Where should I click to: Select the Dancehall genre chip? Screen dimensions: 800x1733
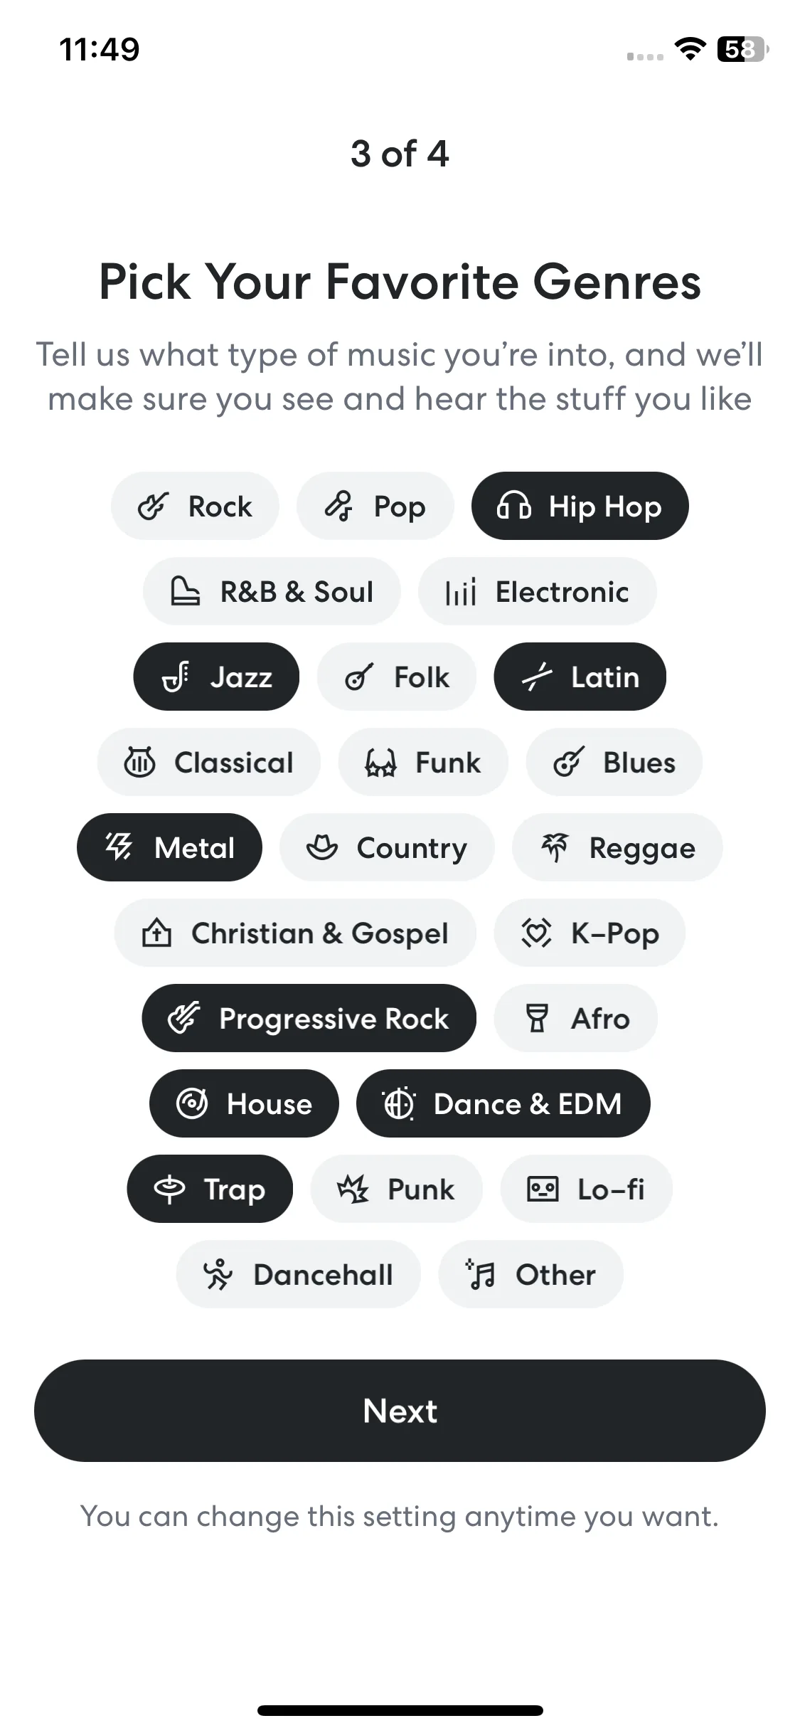pyautogui.click(x=299, y=1274)
